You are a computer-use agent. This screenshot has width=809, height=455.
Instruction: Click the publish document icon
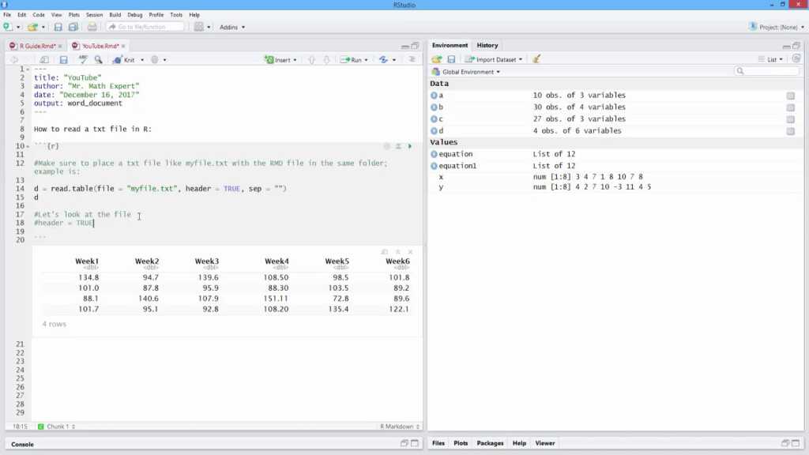tap(383, 60)
